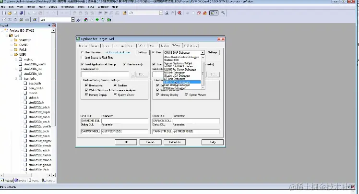
Task: Open the Peripherals menu
Action: pos(68,7)
